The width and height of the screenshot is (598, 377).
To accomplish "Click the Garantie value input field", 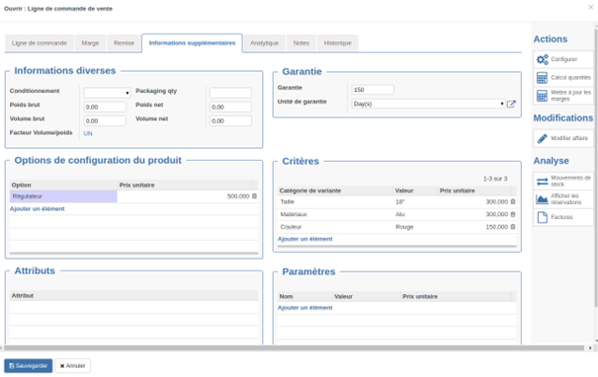I will [373, 90].
